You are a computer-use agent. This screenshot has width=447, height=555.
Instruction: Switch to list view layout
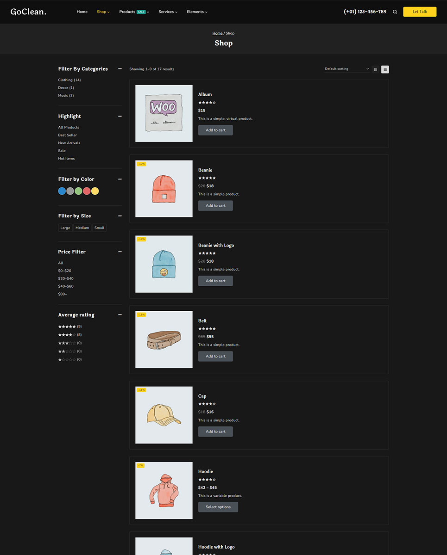point(385,69)
